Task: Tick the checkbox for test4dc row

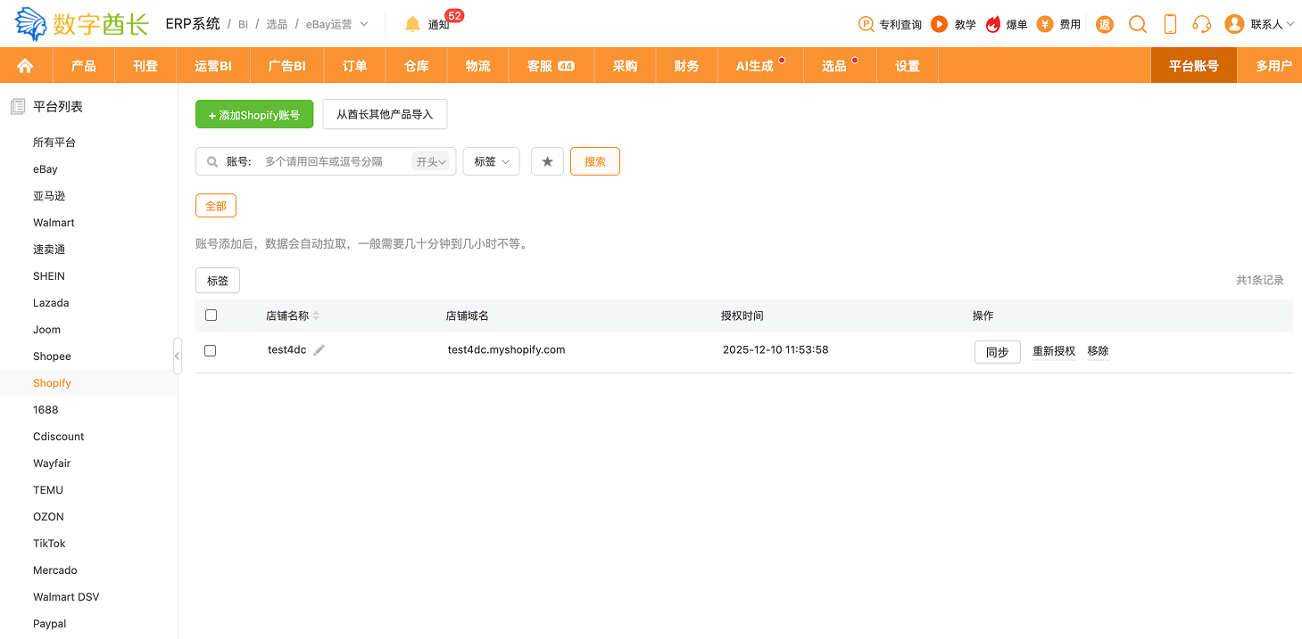Action: click(x=211, y=351)
